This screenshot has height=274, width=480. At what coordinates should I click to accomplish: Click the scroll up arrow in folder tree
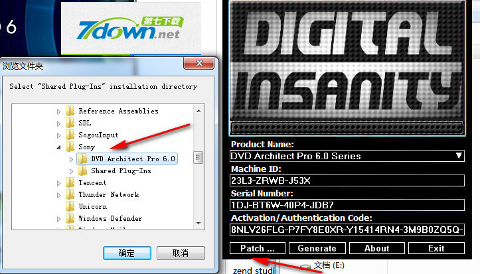tap(199, 111)
